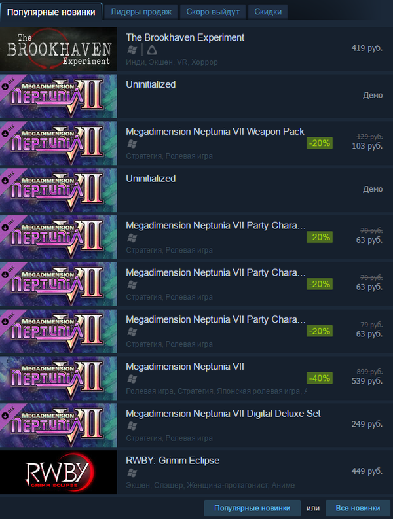Click the Windows icon under RWBY: Grimm Eclipse
393x519 pixels.
[132, 473]
